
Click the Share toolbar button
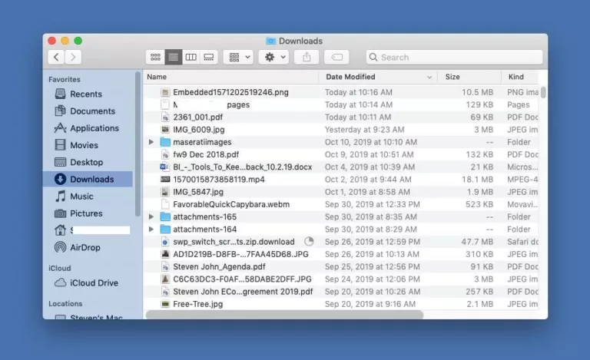(307, 58)
